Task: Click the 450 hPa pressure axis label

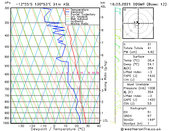Action: (x=8, y=47)
